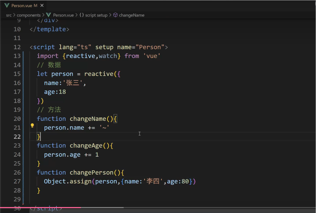The width and height of the screenshot is (316, 213).
Task: Click line number 22 in the gutter
Action: coord(17,137)
